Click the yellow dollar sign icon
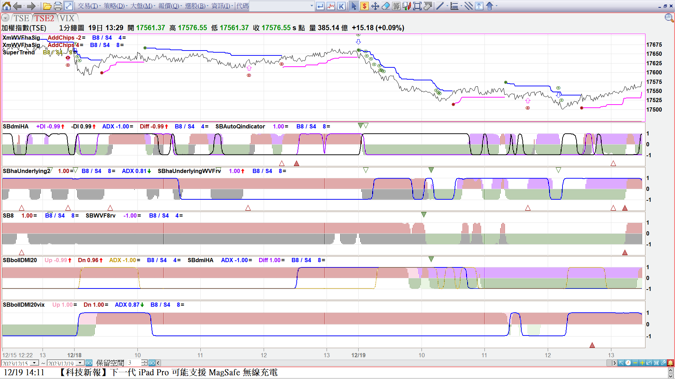Image resolution: width=675 pixels, height=379 pixels. (365, 6)
